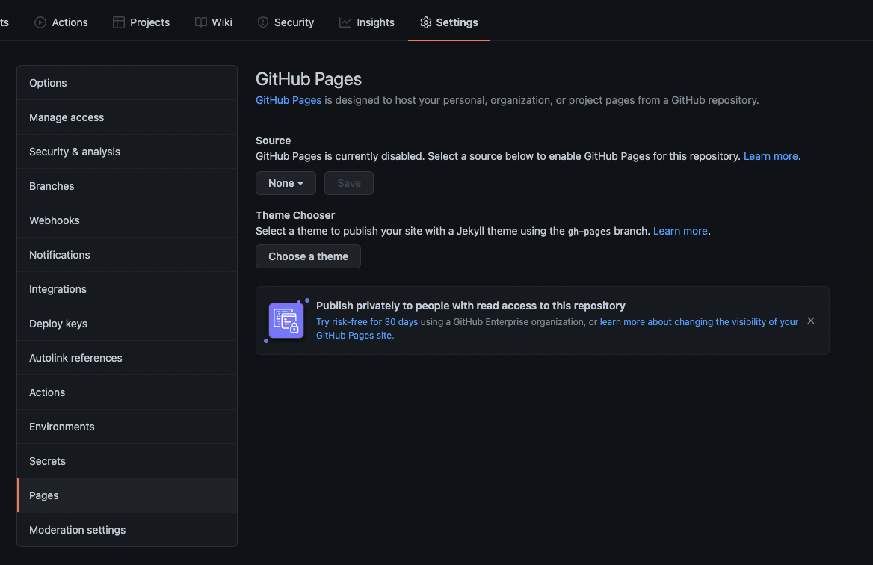Select Secrets in the settings sidebar

click(47, 460)
